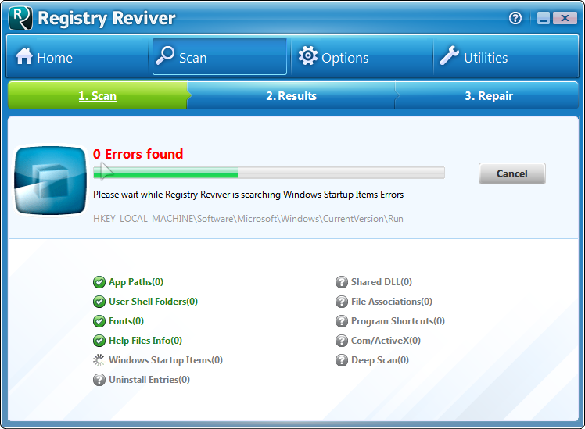Screen dimensions: 585x429
Task: Click the Deep Scan pending icon
Action: coord(342,360)
